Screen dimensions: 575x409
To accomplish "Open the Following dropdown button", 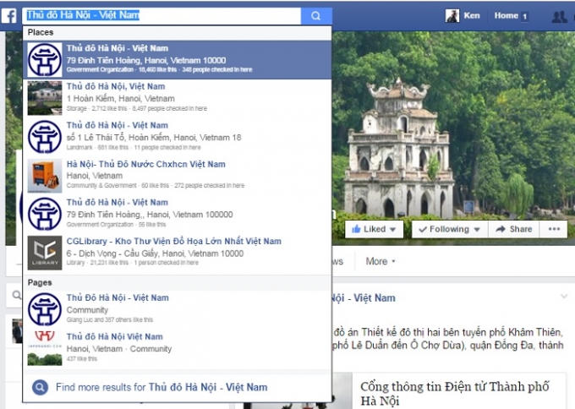I will (x=450, y=229).
